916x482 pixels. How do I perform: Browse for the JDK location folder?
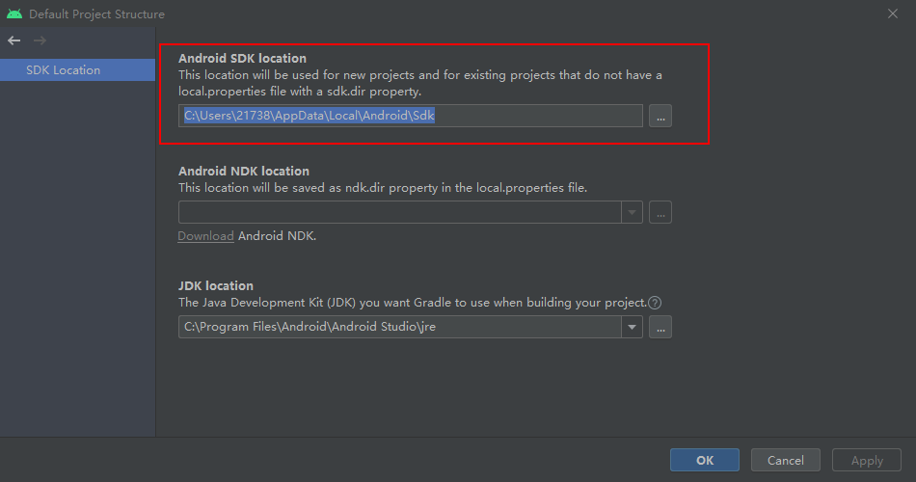pos(660,327)
